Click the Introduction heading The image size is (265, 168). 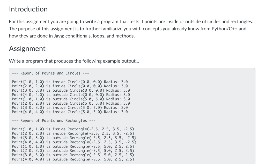pos(28,9)
